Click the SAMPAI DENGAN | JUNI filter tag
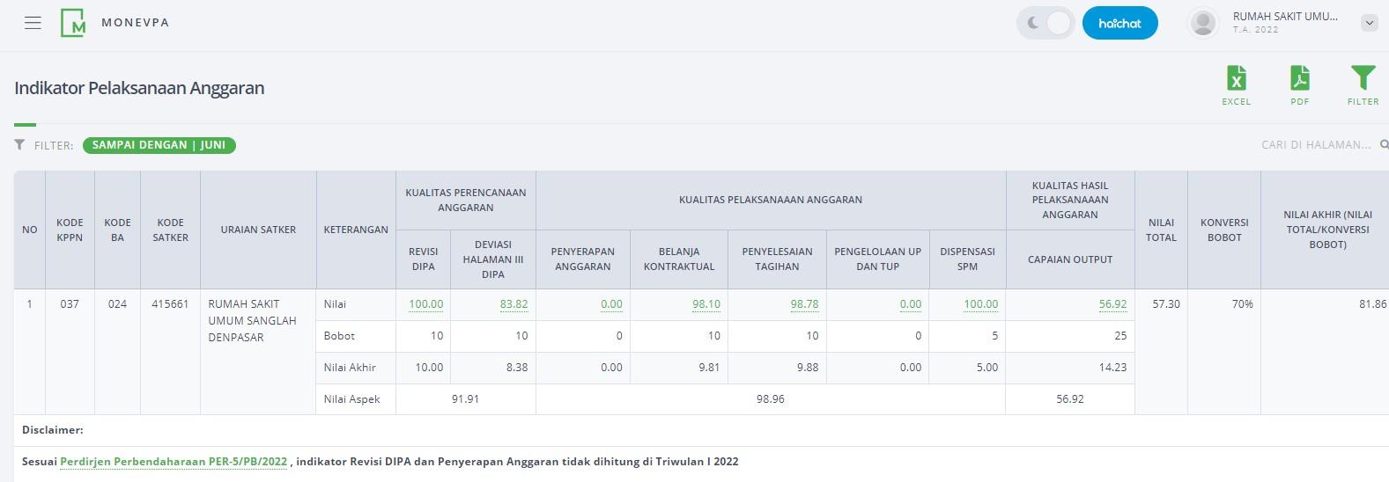Image resolution: width=1389 pixels, height=482 pixels. 159,145
